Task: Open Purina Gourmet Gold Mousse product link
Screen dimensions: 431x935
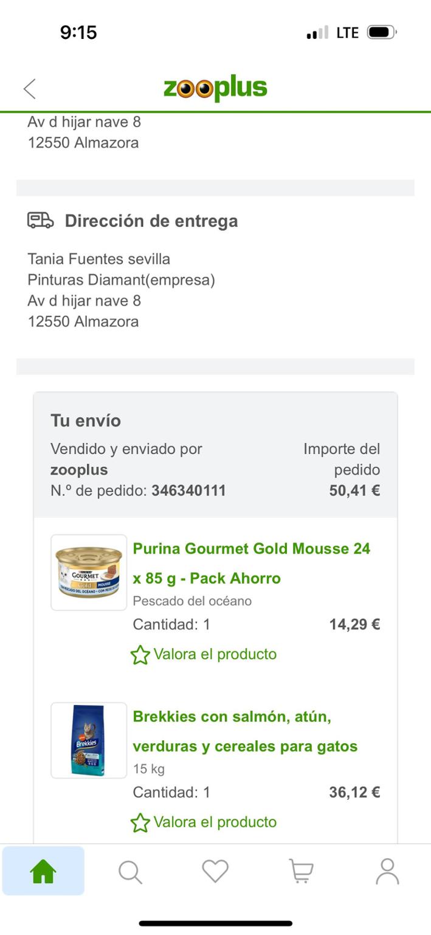Action: coord(252,563)
